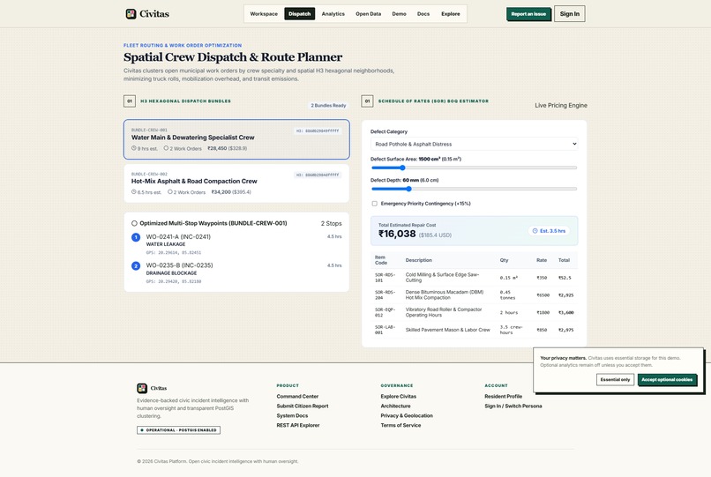Click the Operational PostGIS Enabled status badge
This screenshot has width=711, height=477.
click(179, 430)
